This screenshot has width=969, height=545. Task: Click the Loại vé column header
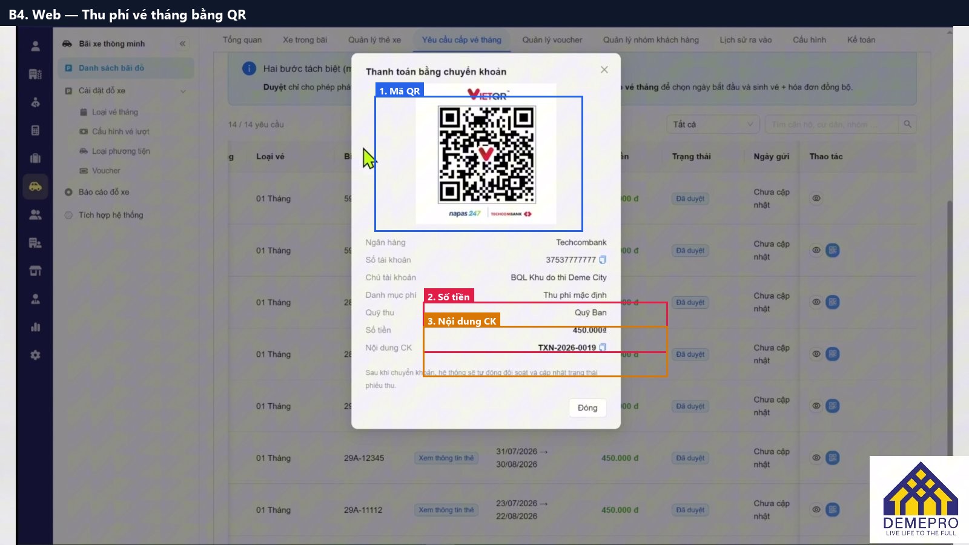[x=270, y=156]
